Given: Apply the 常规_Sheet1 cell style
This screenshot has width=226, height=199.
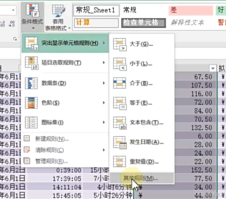Looking at the screenshot, I should (96, 10).
